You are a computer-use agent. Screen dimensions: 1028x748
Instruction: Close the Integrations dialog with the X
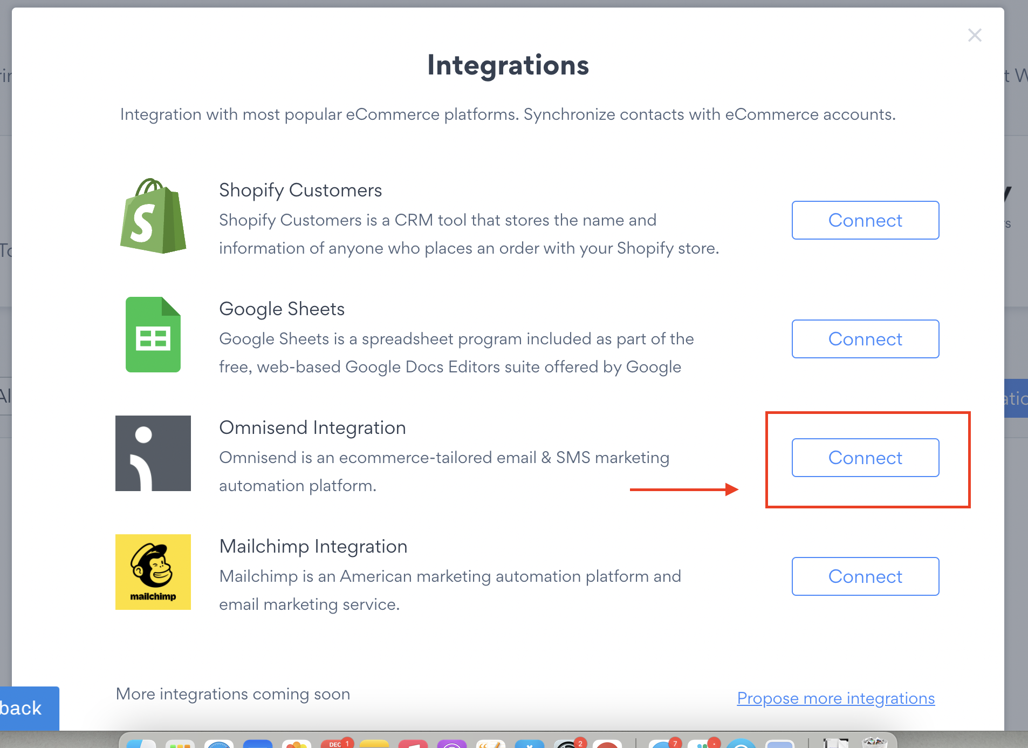coord(975,36)
